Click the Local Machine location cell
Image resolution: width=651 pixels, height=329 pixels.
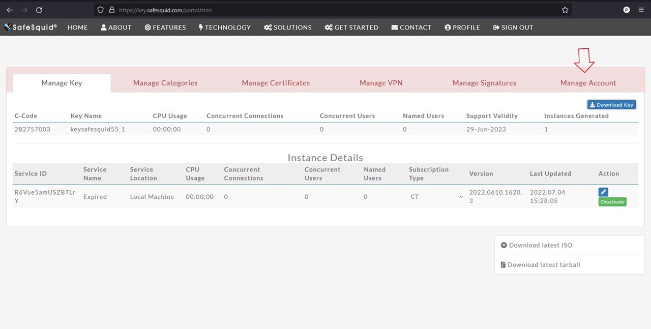pos(152,197)
